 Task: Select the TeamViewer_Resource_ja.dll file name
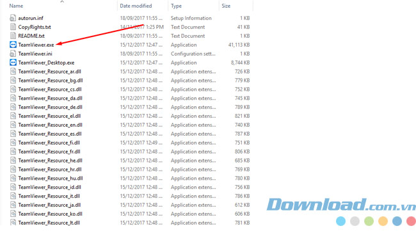click(x=49, y=205)
